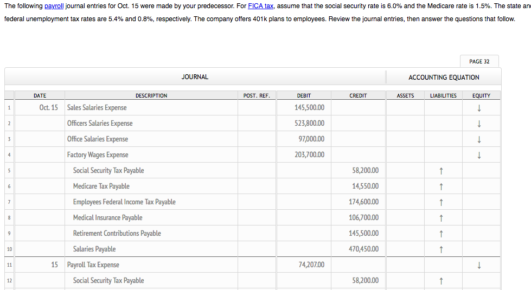Click the 58,200.00 credit in row 5

coord(366,170)
